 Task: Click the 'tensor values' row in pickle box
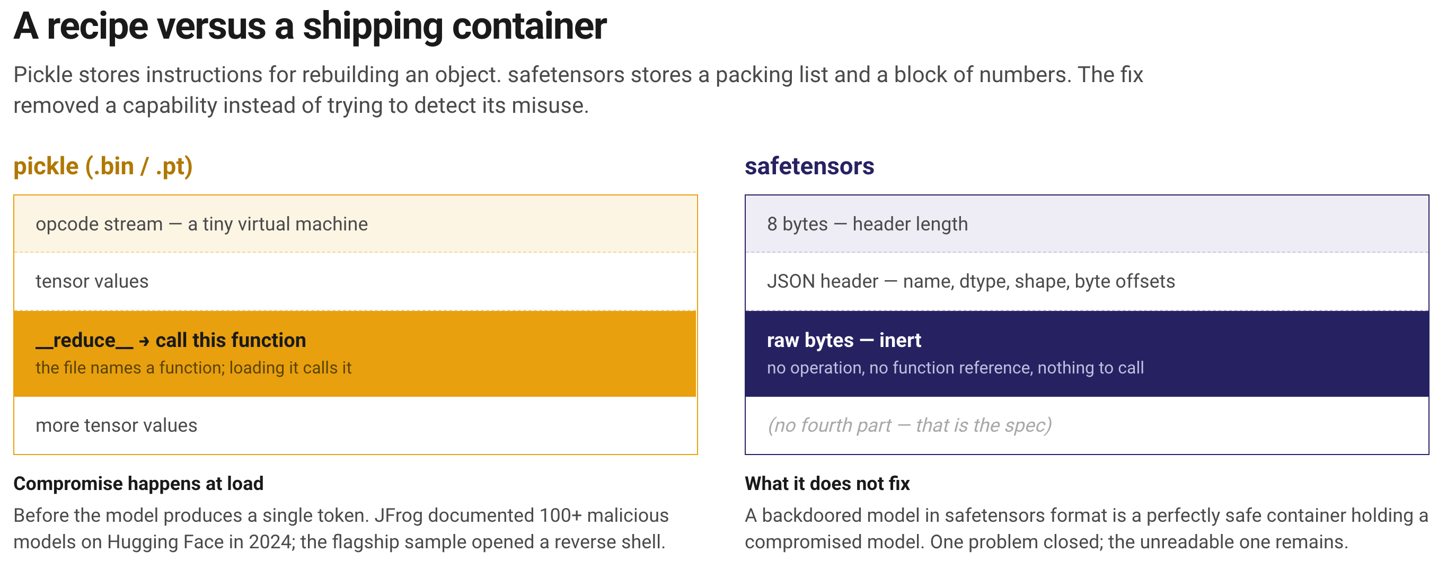click(355, 281)
